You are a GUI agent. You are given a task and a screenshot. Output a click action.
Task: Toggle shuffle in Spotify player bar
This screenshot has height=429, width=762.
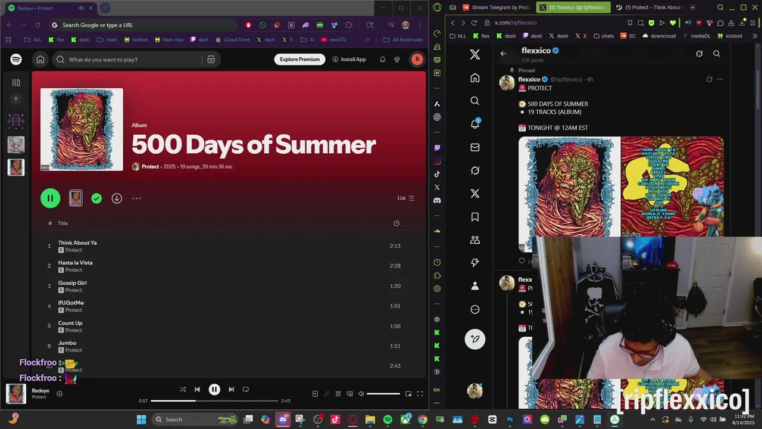coord(183,389)
